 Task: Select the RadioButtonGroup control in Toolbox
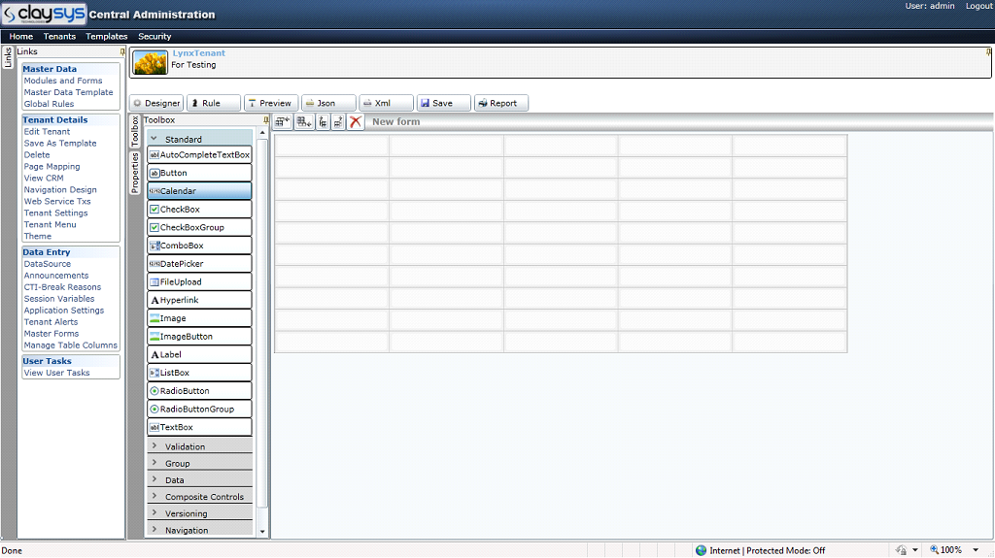(199, 409)
